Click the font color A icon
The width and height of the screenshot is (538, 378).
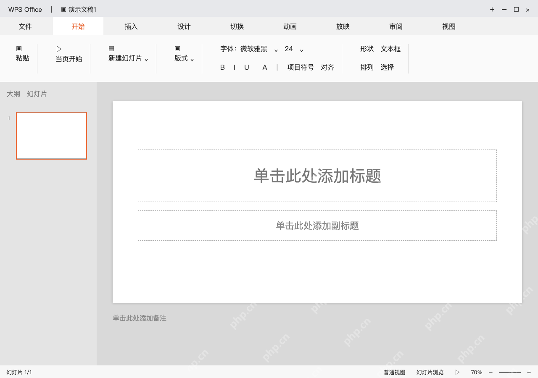pos(265,67)
